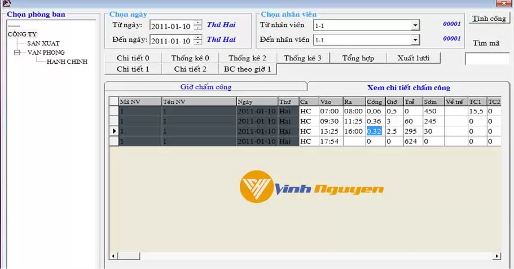Click the Tên NV column header

coord(199,102)
